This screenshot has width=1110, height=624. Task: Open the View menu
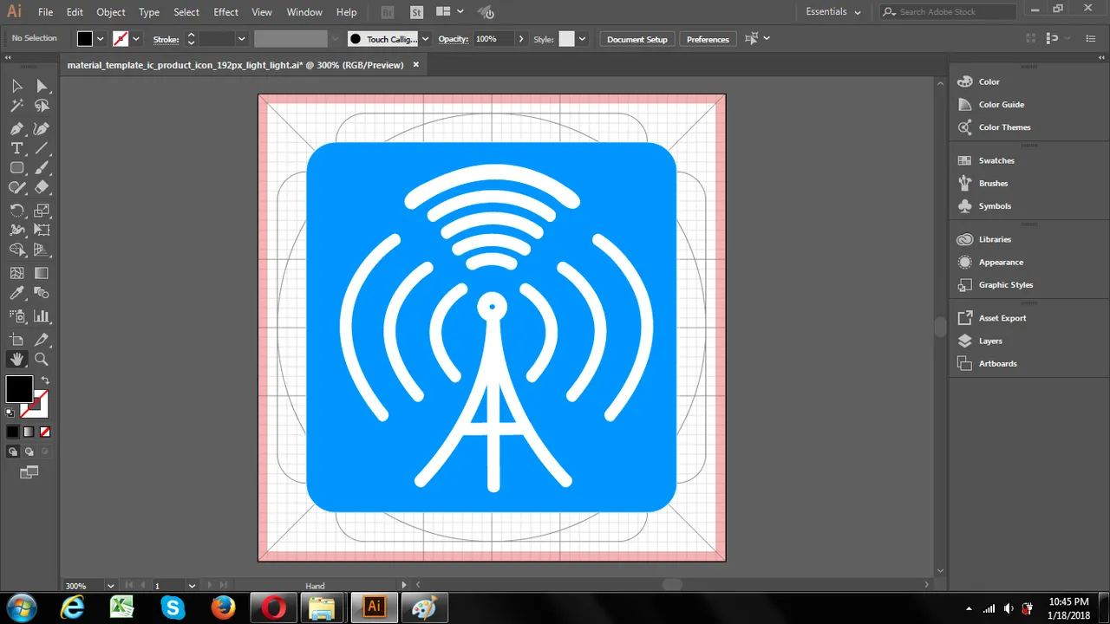[262, 12]
